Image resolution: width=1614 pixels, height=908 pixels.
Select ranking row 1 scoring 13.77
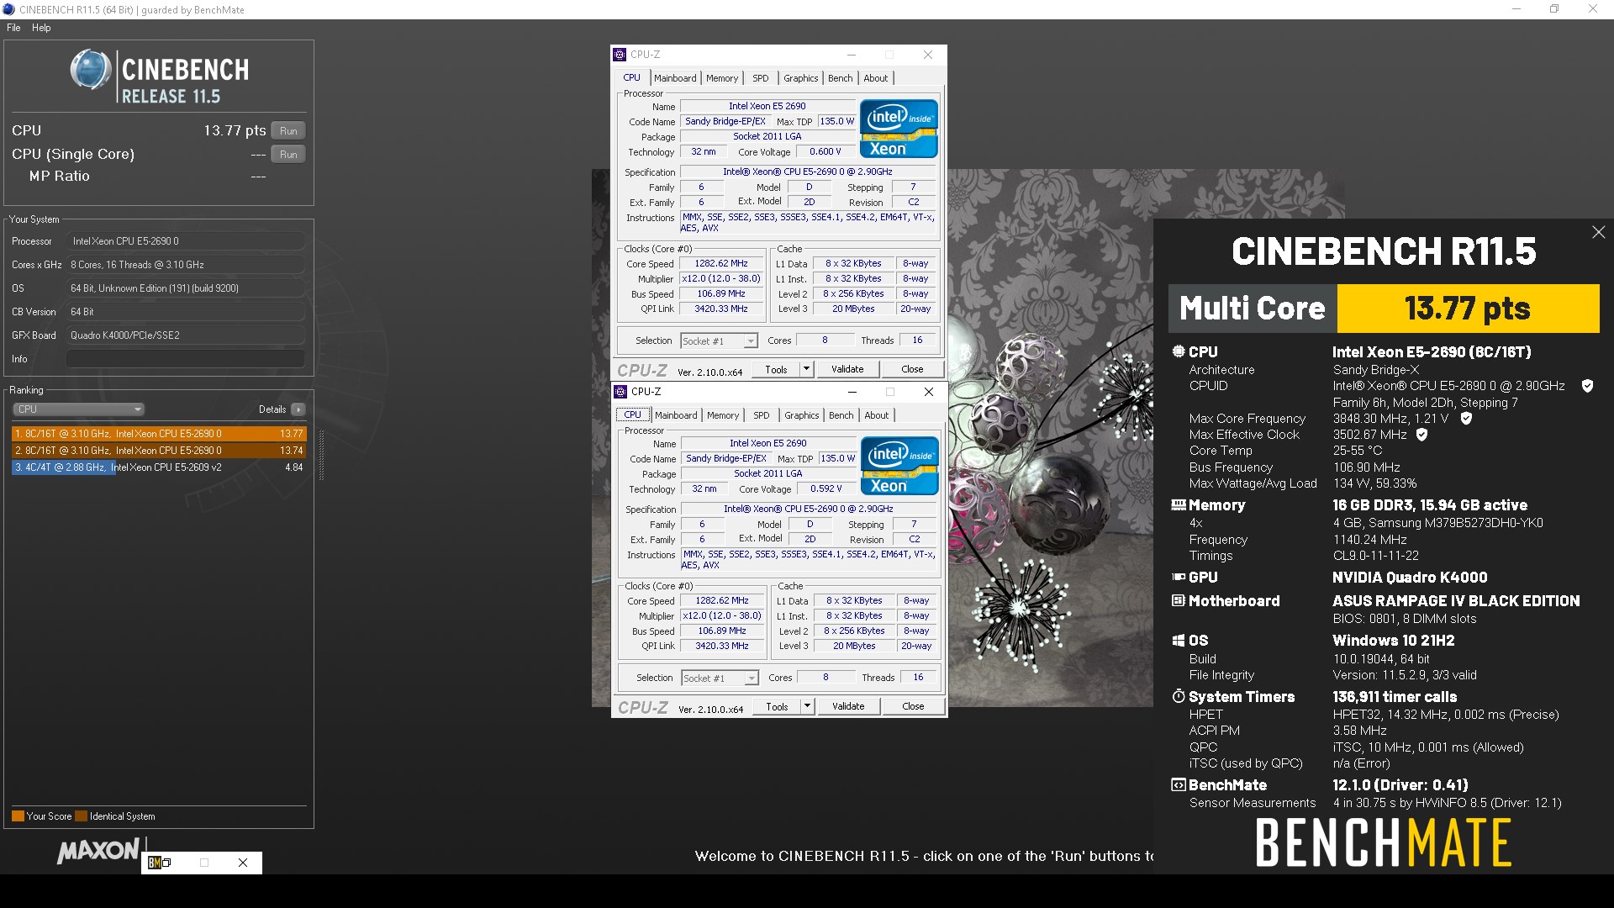pyautogui.click(x=159, y=434)
